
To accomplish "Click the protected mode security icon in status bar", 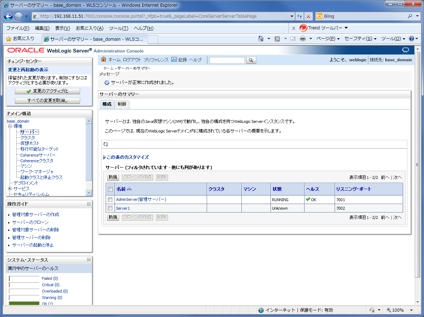I will coord(372,310).
